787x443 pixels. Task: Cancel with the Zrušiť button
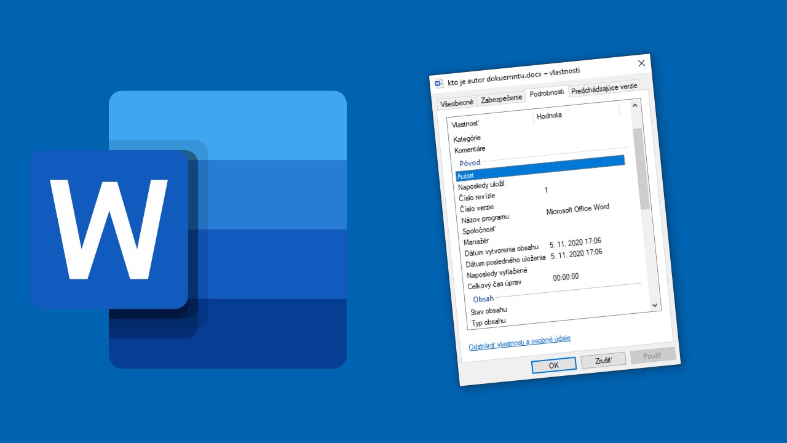(603, 360)
